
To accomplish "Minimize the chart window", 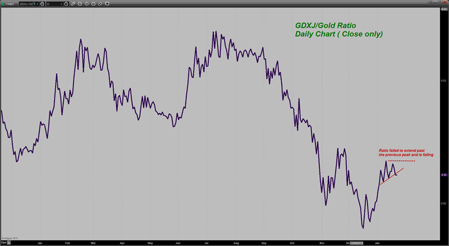I will tap(435, 2).
